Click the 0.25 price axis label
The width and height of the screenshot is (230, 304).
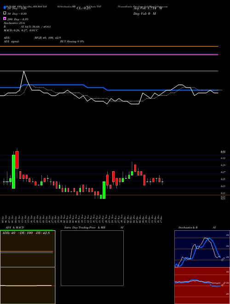(x=223, y=179)
